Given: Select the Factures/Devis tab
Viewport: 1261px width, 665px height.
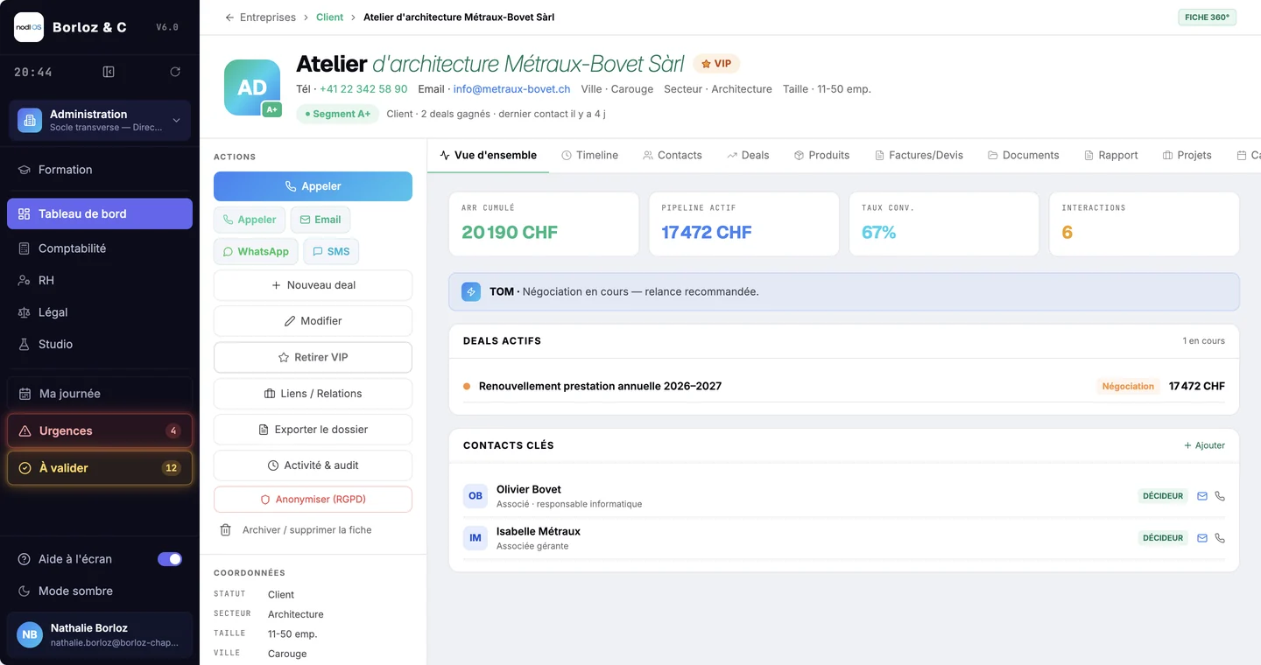Looking at the screenshot, I should (919, 155).
